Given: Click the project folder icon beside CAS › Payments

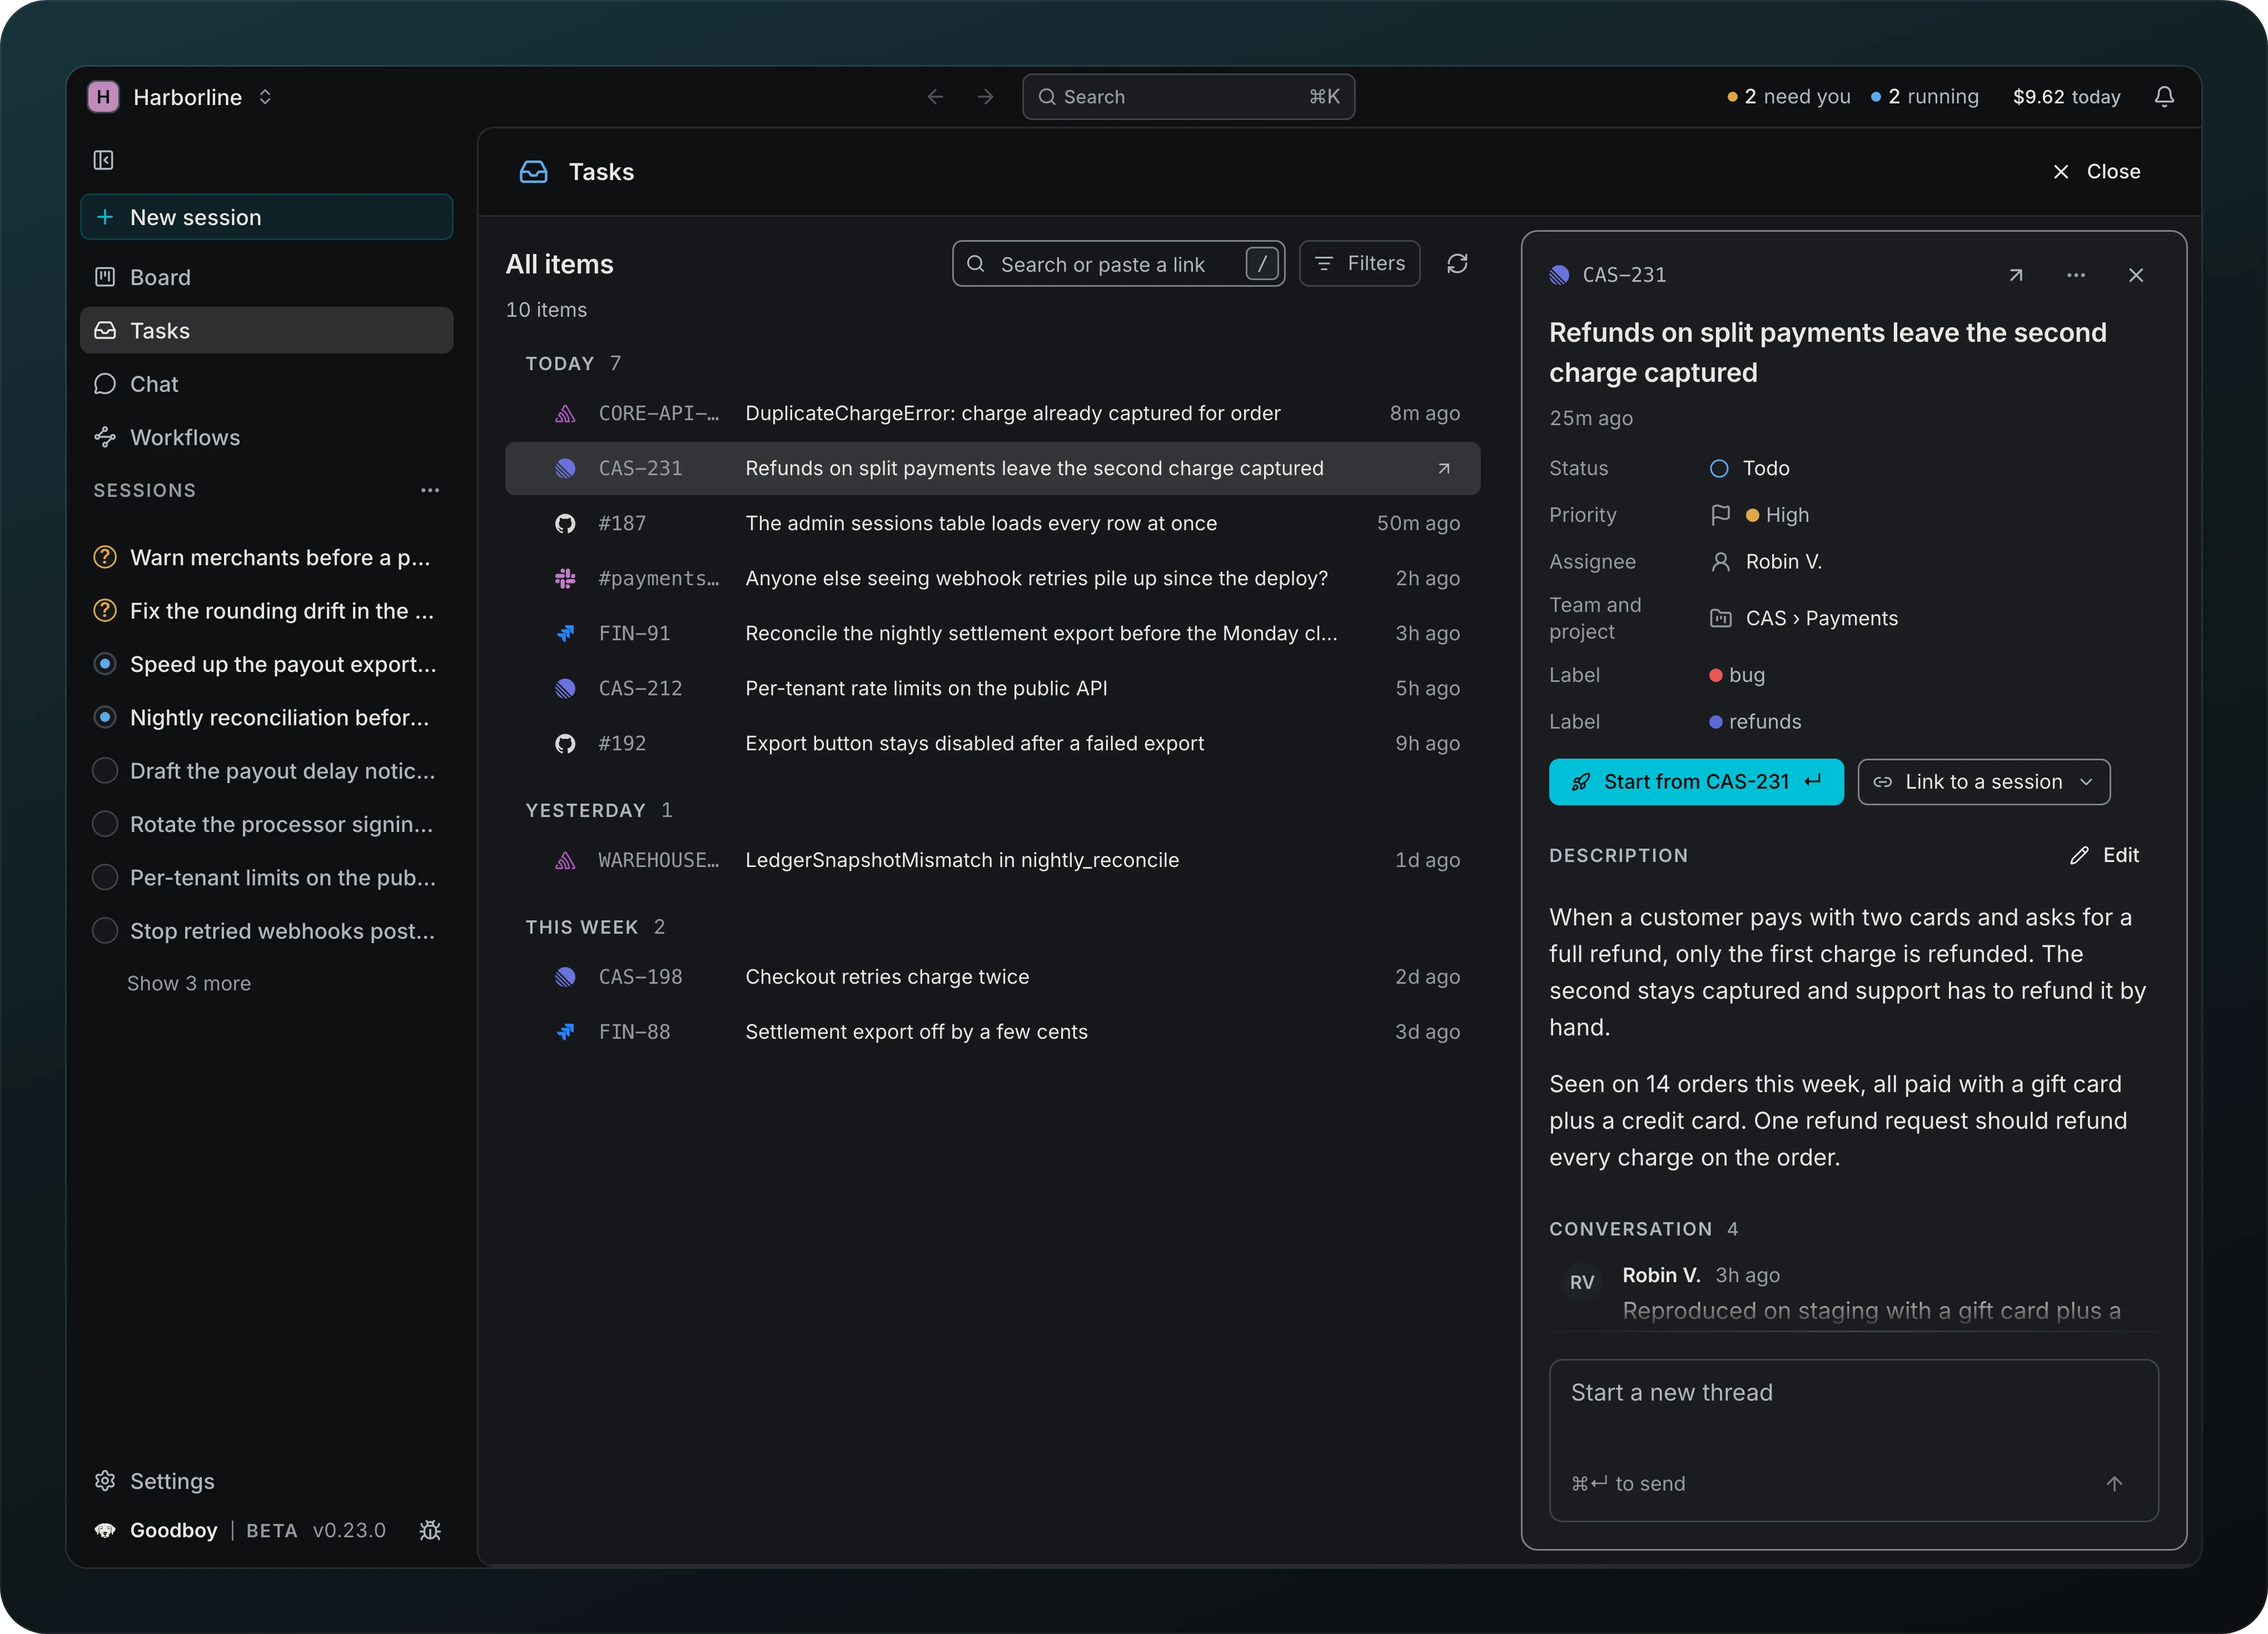Looking at the screenshot, I should pos(1720,618).
